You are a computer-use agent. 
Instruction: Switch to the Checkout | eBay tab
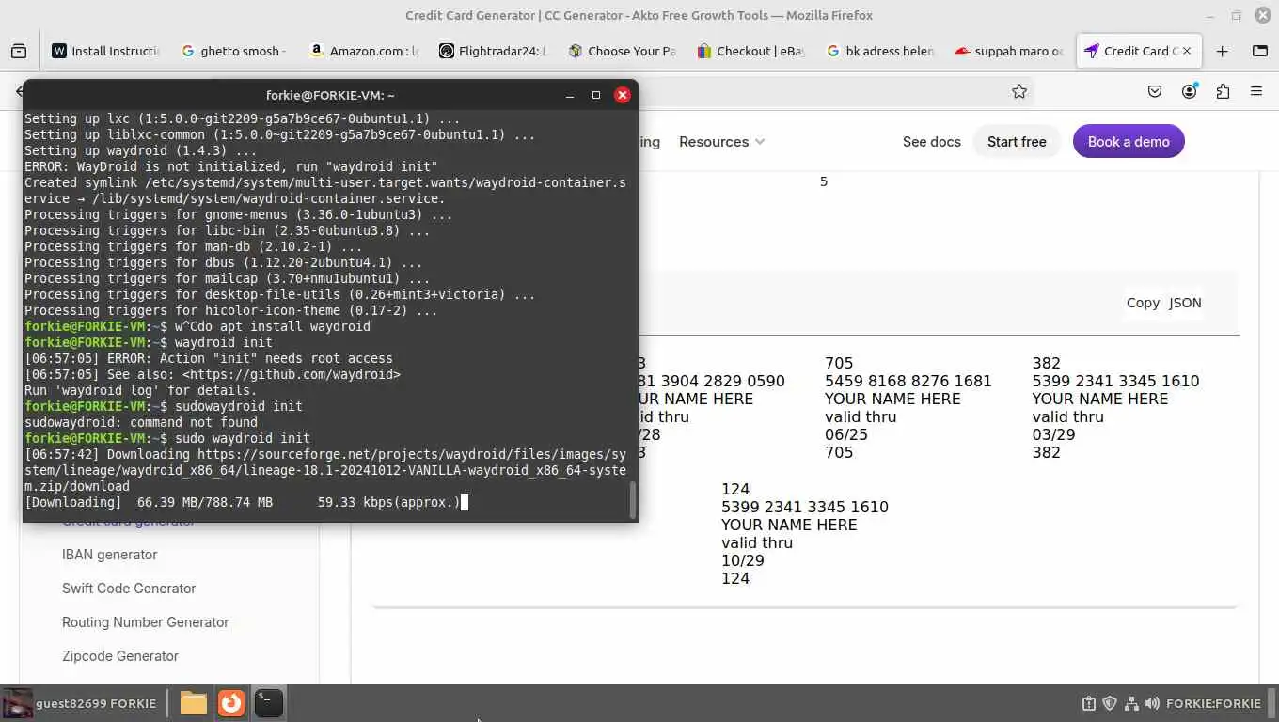coord(750,51)
